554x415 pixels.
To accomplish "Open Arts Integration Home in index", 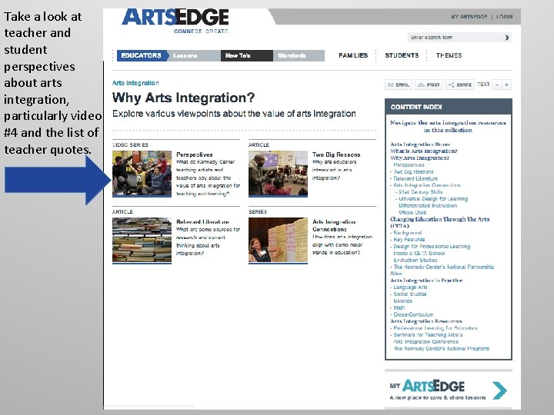I will pyautogui.click(x=420, y=144).
